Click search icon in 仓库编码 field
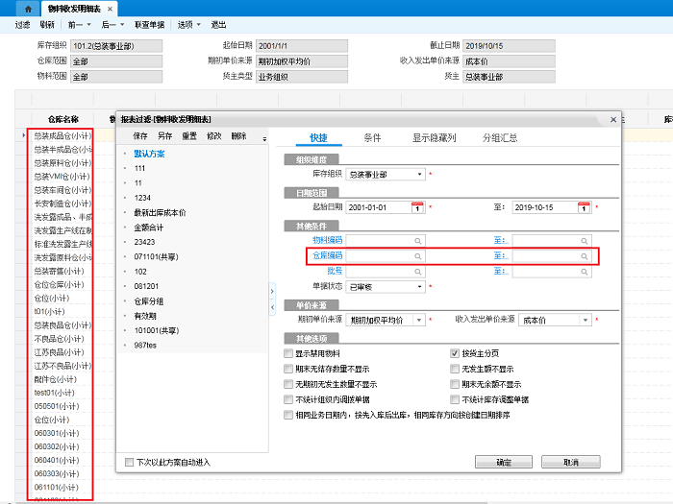 [417, 256]
